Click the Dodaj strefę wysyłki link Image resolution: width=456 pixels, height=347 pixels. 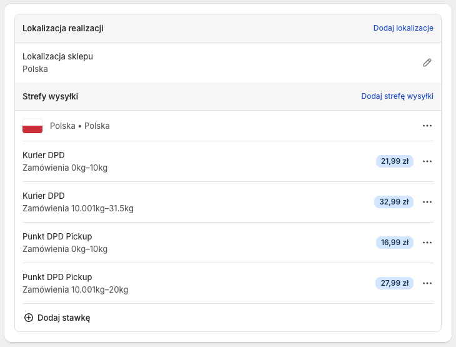(397, 96)
